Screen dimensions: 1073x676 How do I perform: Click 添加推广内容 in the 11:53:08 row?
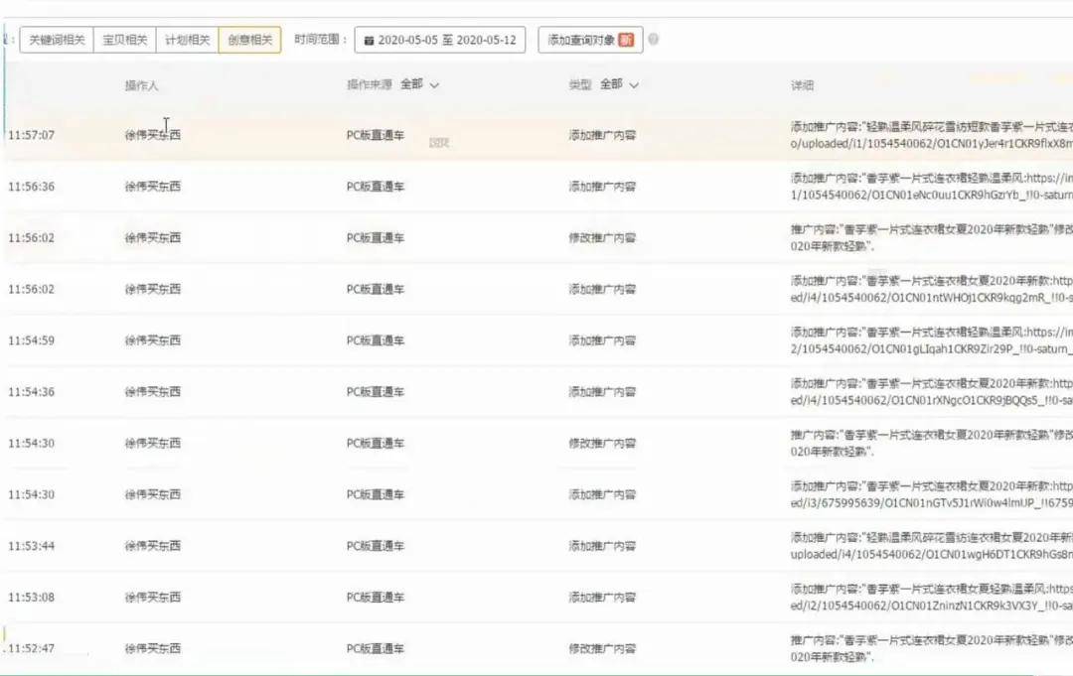tap(602, 598)
